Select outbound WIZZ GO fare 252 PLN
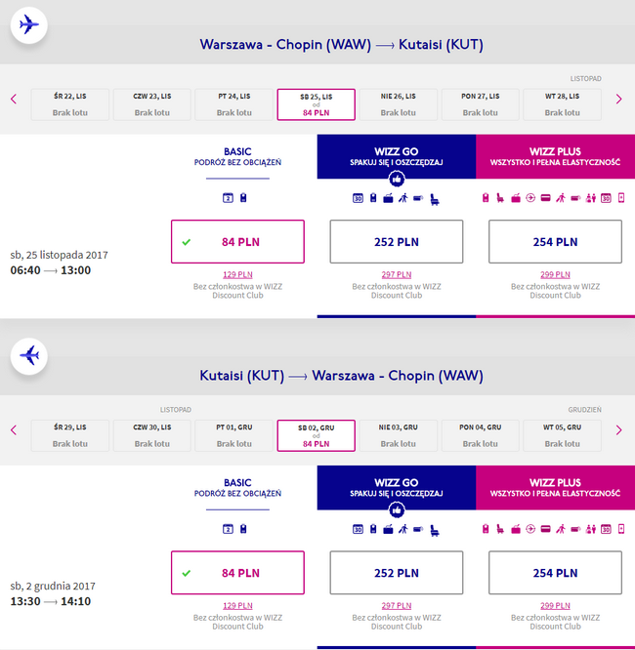The width and height of the screenshot is (635, 650). 397,242
